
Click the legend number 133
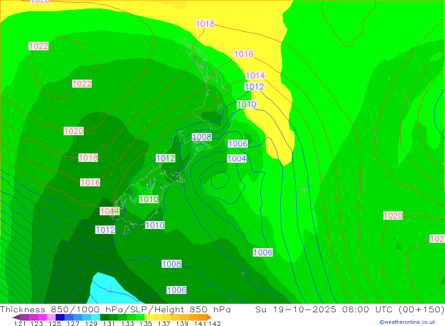(x=127, y=323)
